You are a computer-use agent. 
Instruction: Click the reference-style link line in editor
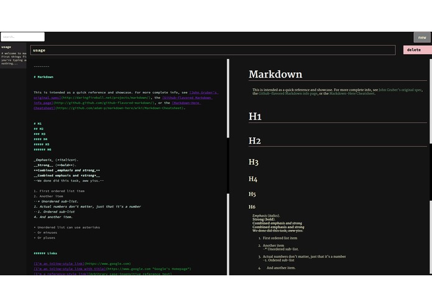(103, 273)
